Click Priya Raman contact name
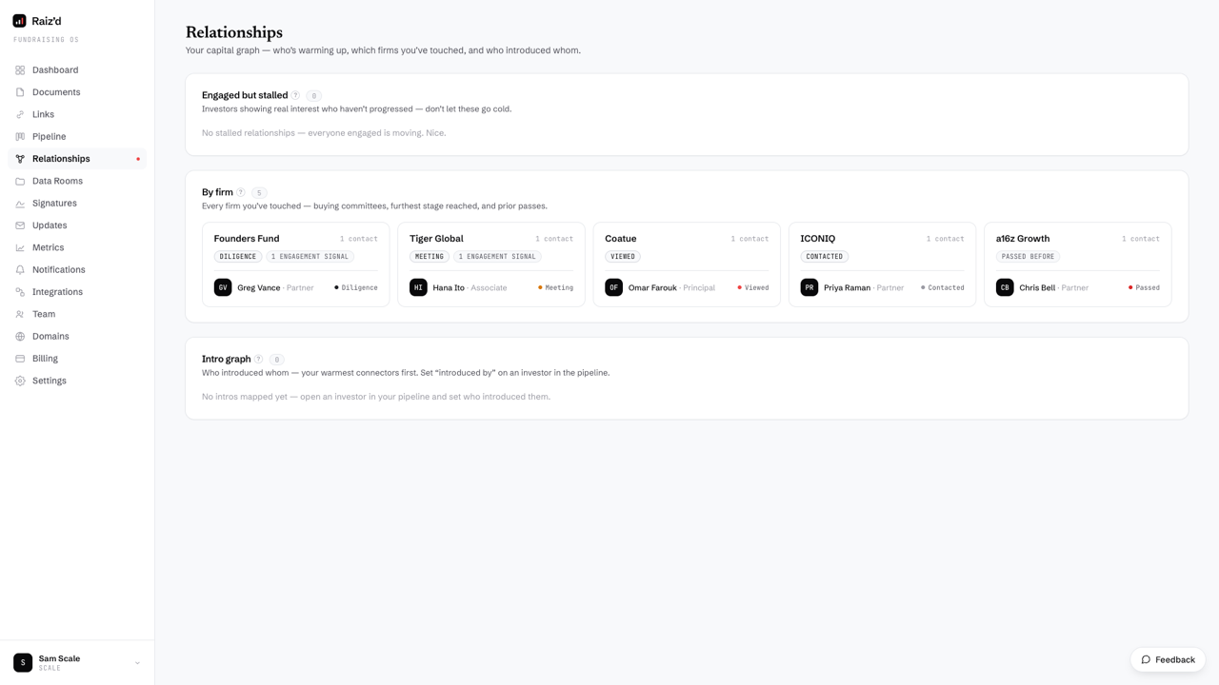This screenshot has width=1219, height=685. click(848, 287)
